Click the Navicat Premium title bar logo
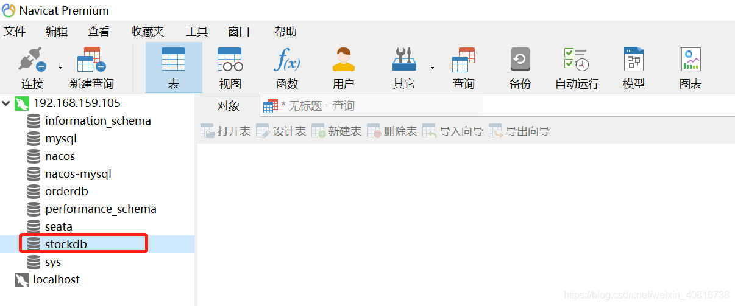 pos(9,10)
